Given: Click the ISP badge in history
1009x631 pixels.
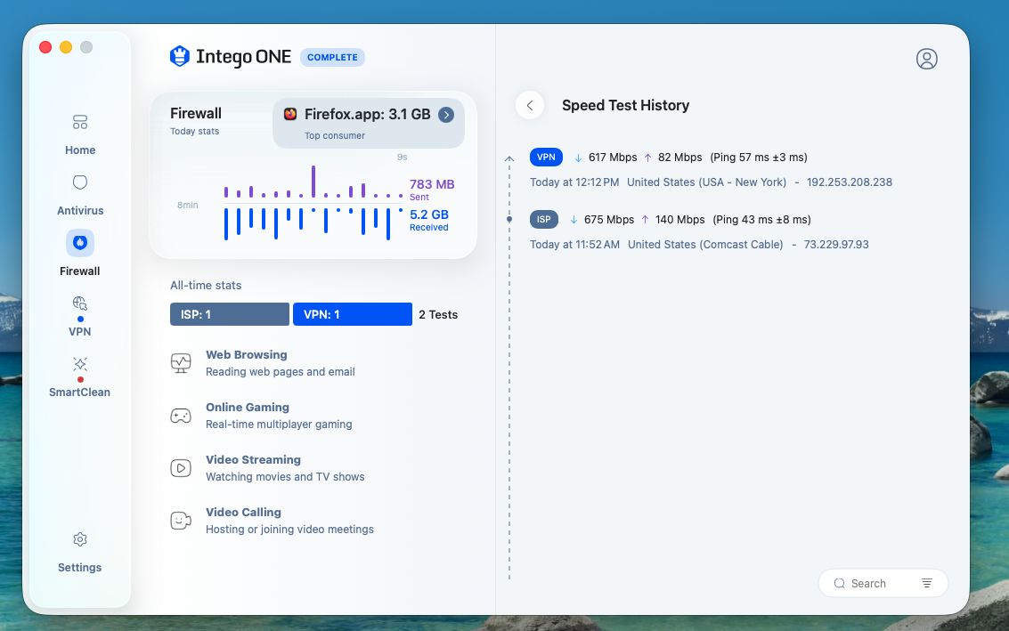Looking at the screenshot, I should tap(544, 220).
